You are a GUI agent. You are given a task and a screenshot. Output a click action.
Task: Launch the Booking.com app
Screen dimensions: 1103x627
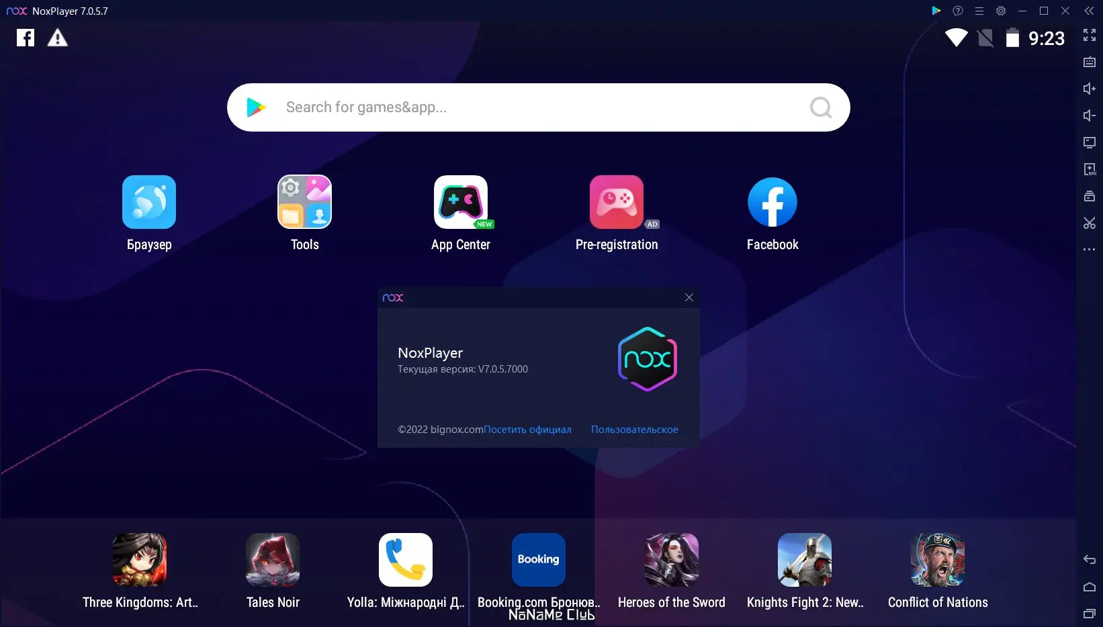[x=539, y=560]
